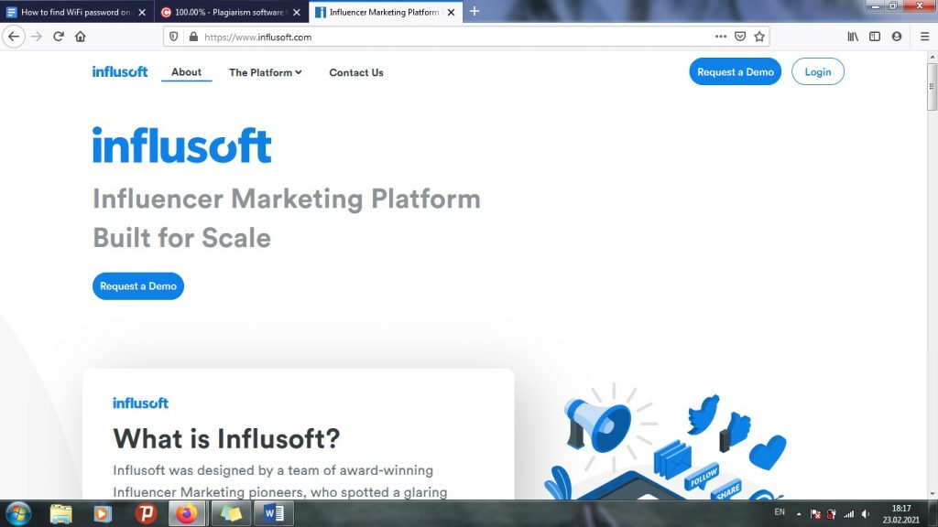
Task: Switch to the Plagiarism software tab
Action: click(x=231, y=12)
